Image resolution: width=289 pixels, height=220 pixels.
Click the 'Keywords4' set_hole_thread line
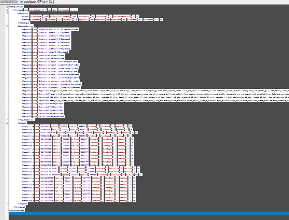click(155, 100)
